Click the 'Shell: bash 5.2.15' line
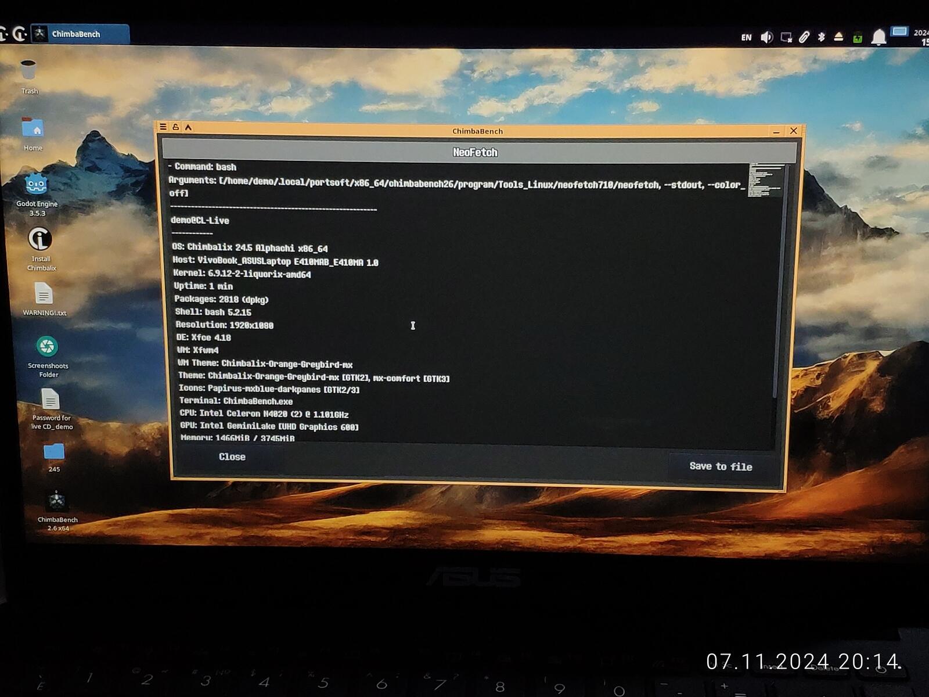This screenshot has width=929, height=697. coord(213,312)
